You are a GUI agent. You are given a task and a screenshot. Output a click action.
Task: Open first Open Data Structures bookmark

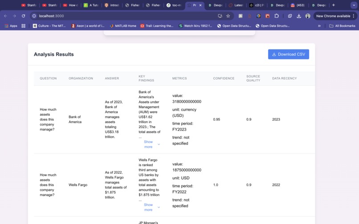(x=234, y=26)
